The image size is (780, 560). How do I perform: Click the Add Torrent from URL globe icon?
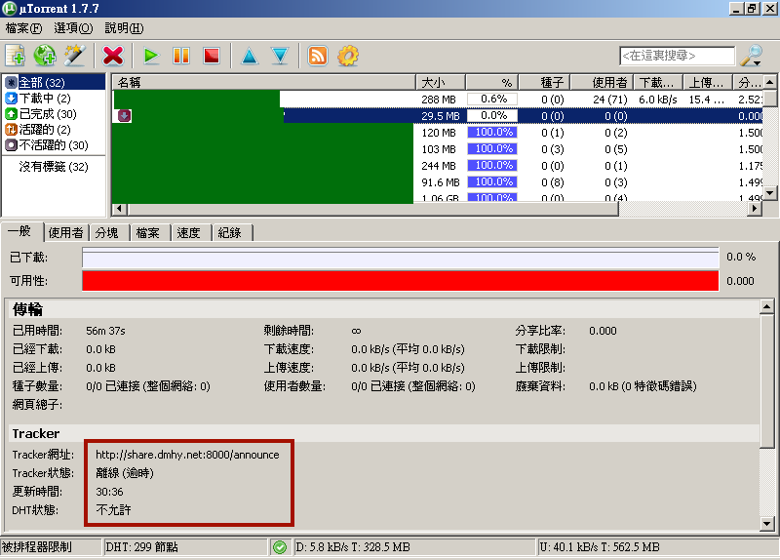pos(45,56)
